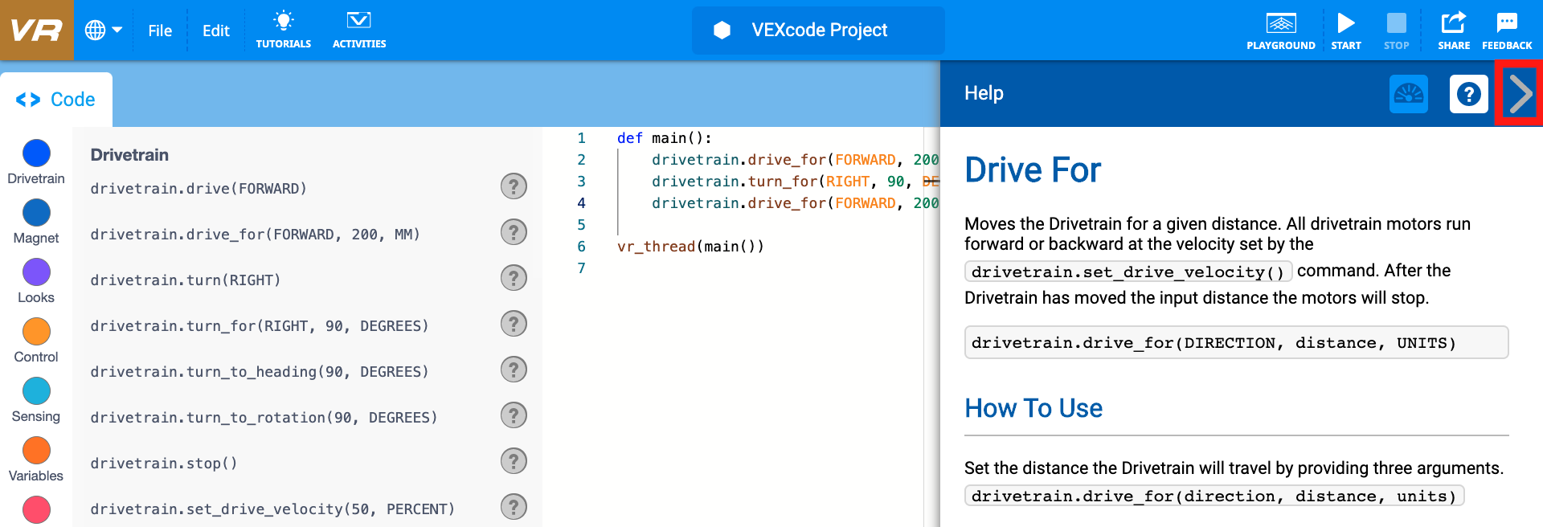Viewport: 1543px width, 527px height.
Task: Open the File menu
Action: pyautogui.click(x=160, y=31)
